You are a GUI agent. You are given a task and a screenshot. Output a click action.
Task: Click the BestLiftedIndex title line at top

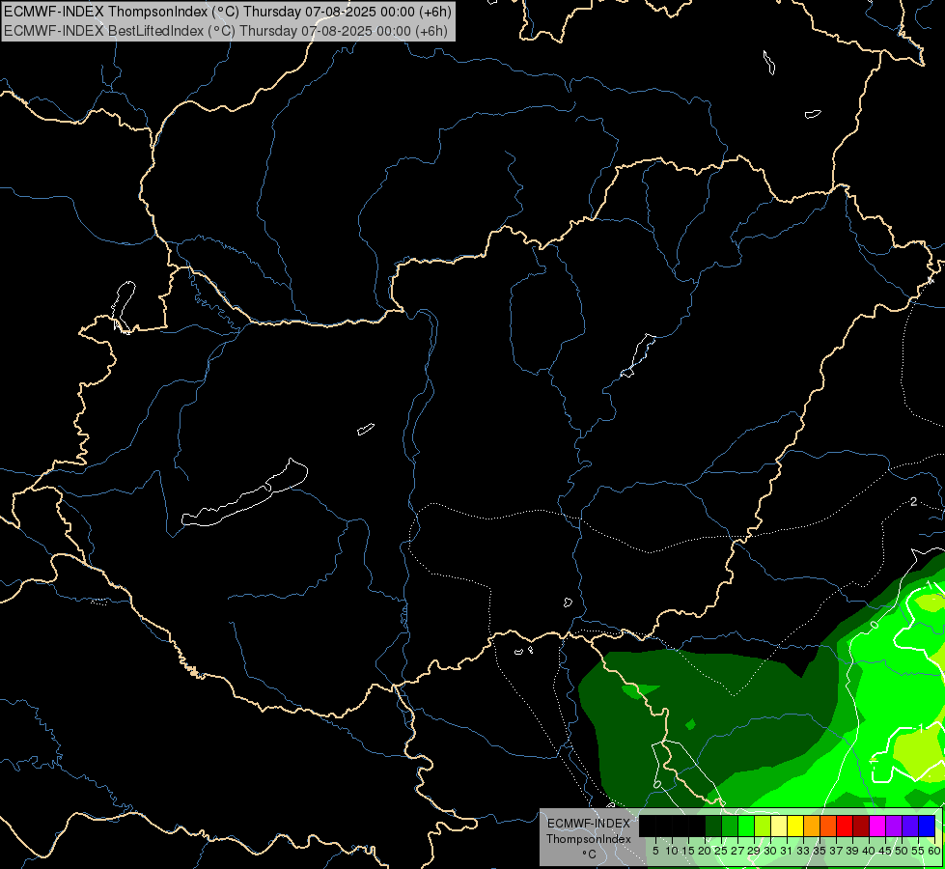point(226,31)
